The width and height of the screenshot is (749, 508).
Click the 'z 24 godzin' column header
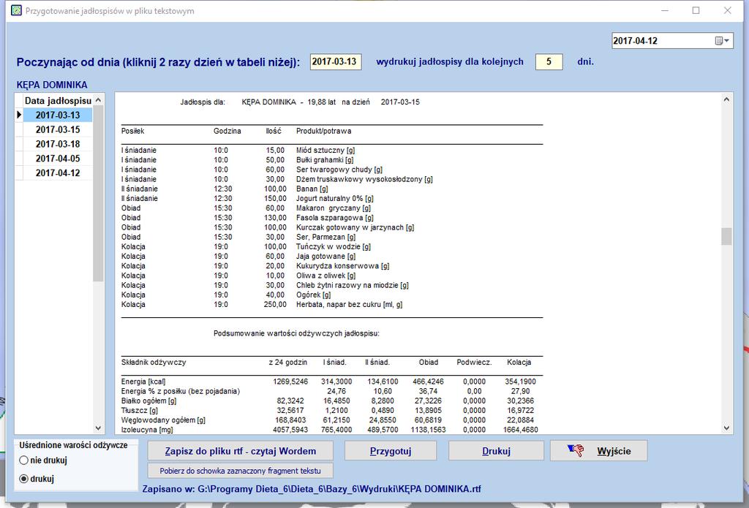tap(287, 363)
